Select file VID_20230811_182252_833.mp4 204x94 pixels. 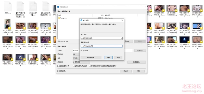[x=46, y=40]
